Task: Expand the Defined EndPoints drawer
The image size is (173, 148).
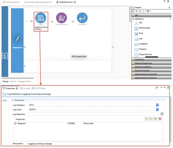Action: point(151,67)
